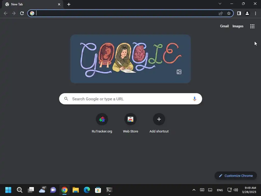Restore down the Chrome window
261x196 pixels.
[x=243, y=4]
